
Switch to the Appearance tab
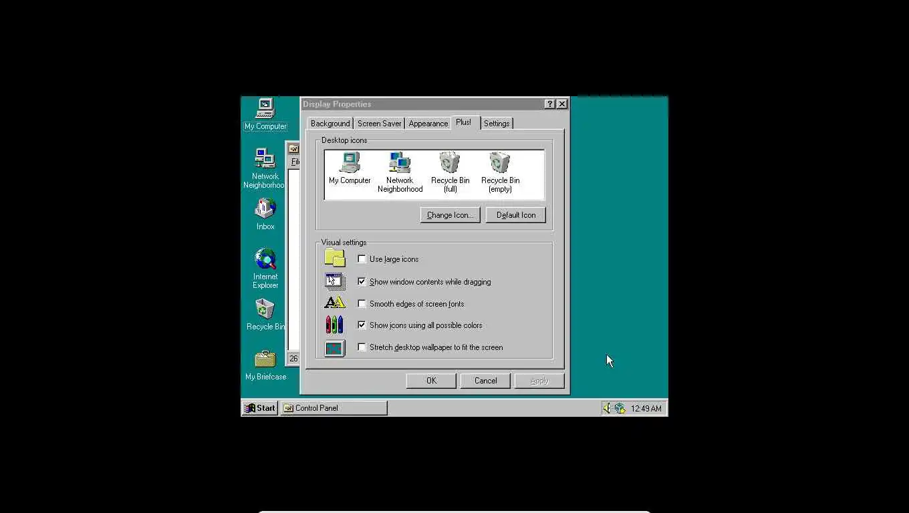428,124
